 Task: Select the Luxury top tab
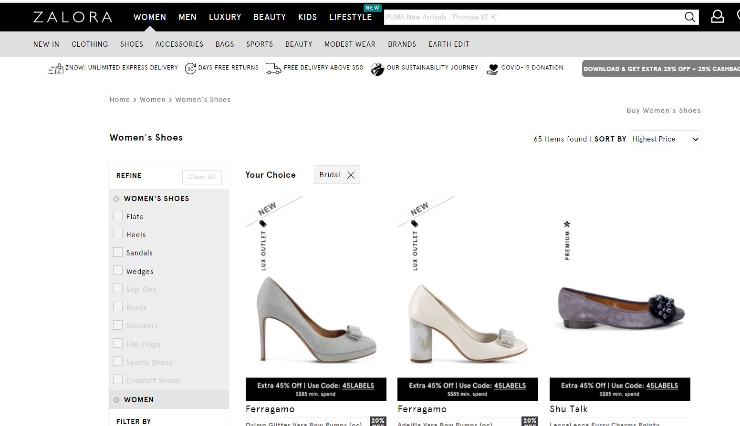225,17
